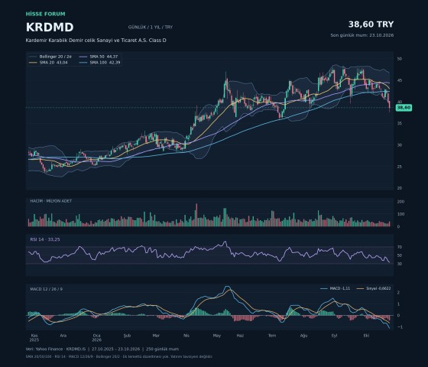Click the 35 label on the price axis
The width and height of the screenshot is (428, 367).
point(399,123)
